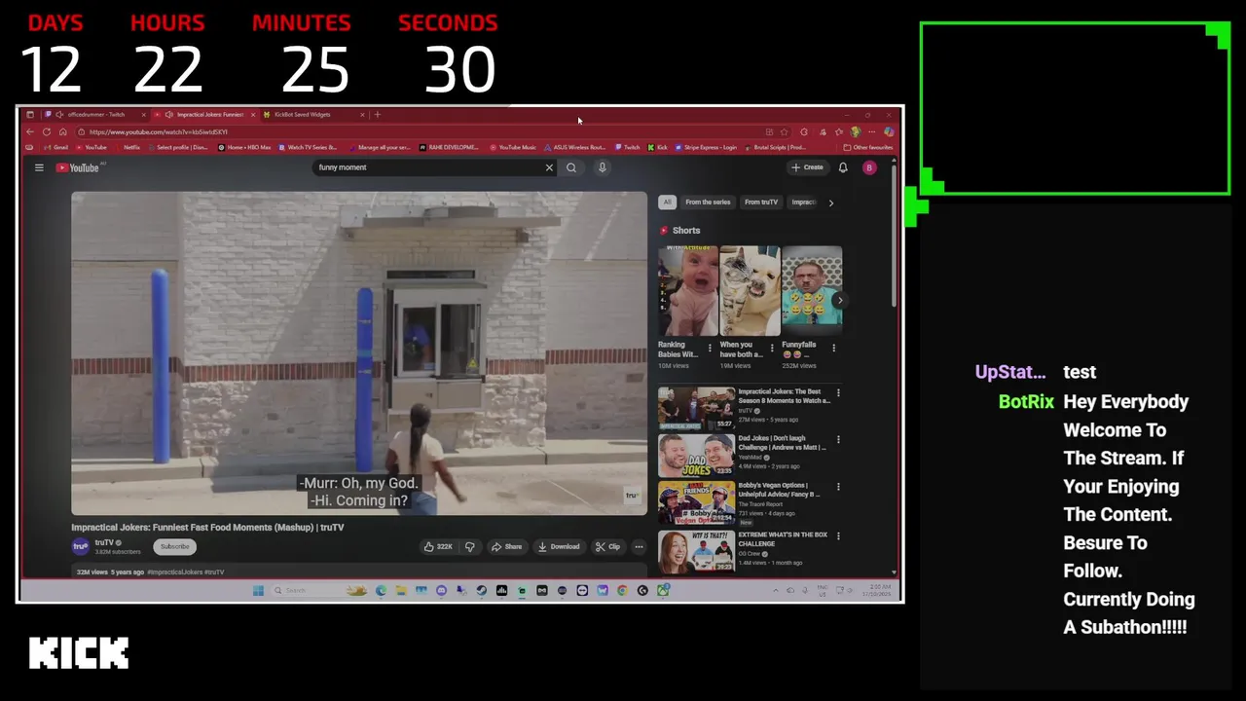Open YouTube notifications bell

pyautogui.click(x=843, y=167)
